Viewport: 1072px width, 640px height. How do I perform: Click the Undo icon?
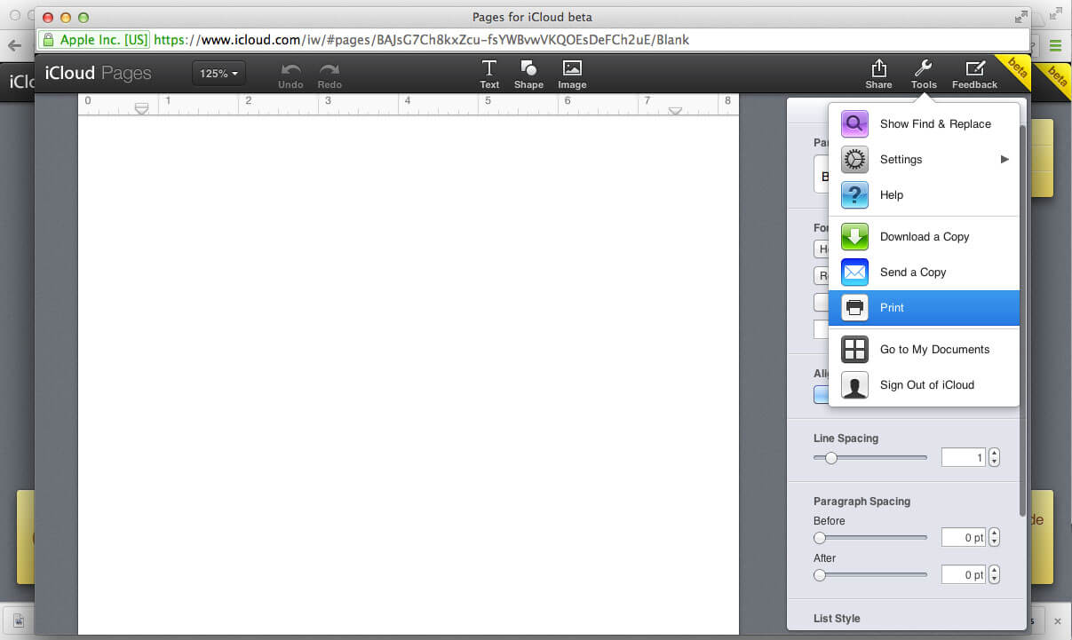point(290,73)
